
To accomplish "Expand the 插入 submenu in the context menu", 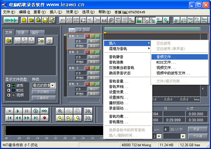I will 127,43.
